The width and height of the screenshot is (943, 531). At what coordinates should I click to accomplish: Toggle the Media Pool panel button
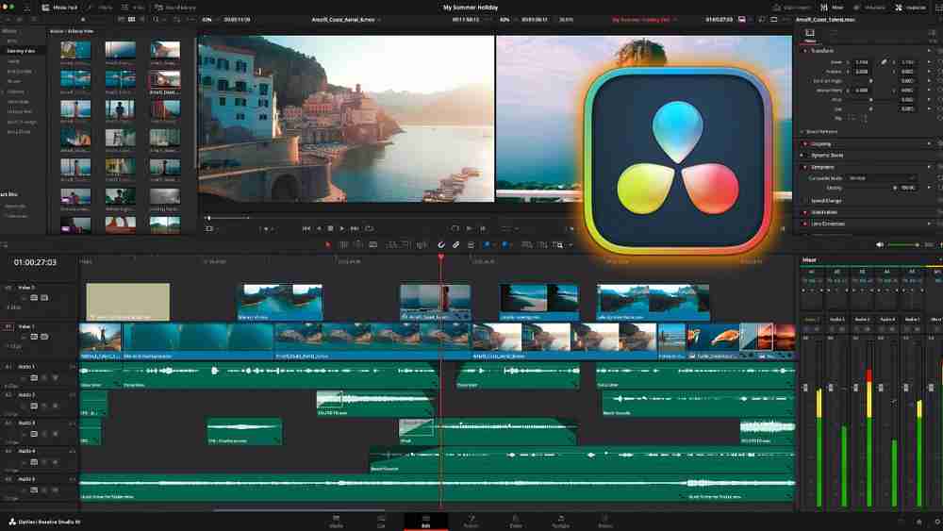tap(58, 8)
